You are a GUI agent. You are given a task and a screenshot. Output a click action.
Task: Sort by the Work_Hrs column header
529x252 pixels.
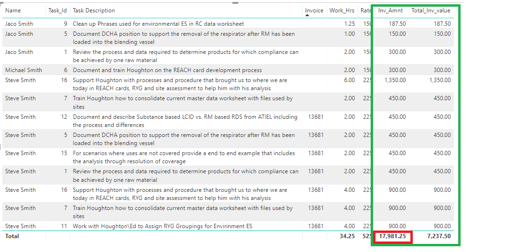tap(342, 10)
